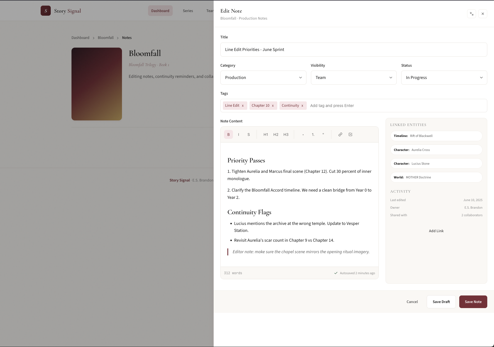Insert a block quote

click(x=323, y=135)
